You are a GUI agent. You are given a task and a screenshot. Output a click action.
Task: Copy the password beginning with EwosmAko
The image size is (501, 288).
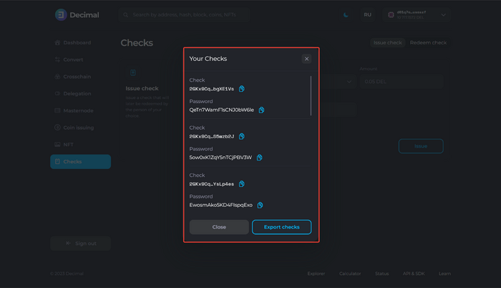(260, 205)
